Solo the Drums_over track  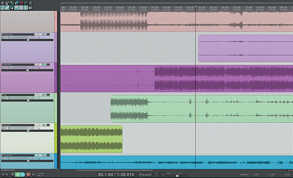(41, 35)
